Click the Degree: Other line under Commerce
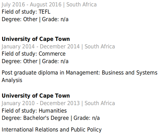Viewport: 159px width, 134px height. (x=35, y=61)
